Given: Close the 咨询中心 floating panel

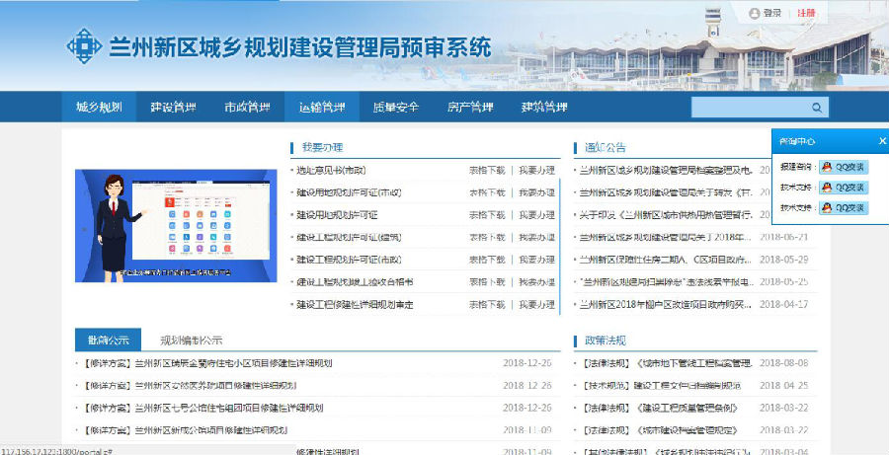Looking at the screenshot, I should pyautogui.click(x=882, y=141).
